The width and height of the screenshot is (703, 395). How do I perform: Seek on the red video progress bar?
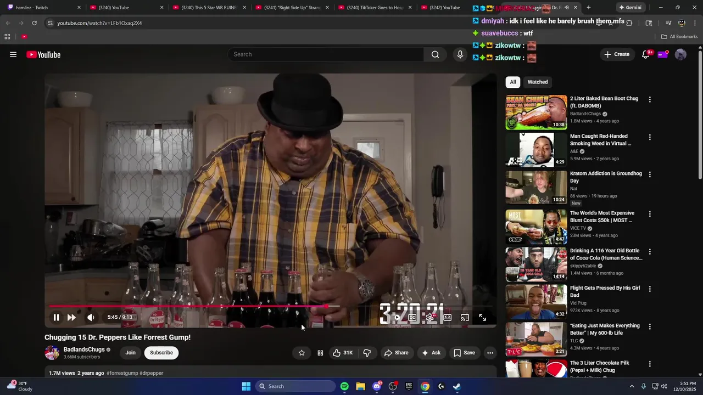(x=271, y=306)
